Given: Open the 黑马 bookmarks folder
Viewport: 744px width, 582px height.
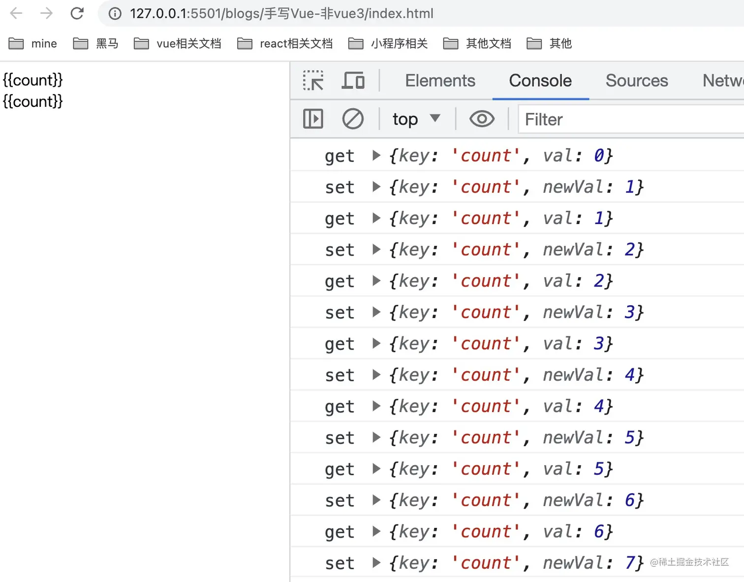Looking at the screenshot, I should (x=96, y=44).
